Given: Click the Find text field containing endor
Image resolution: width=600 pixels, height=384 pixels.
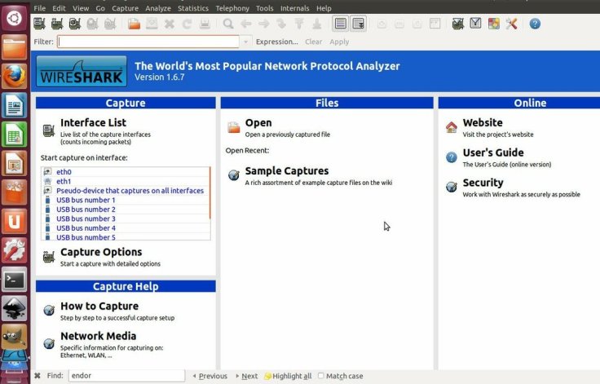Looking at the screenshot, I should [126, 376].
